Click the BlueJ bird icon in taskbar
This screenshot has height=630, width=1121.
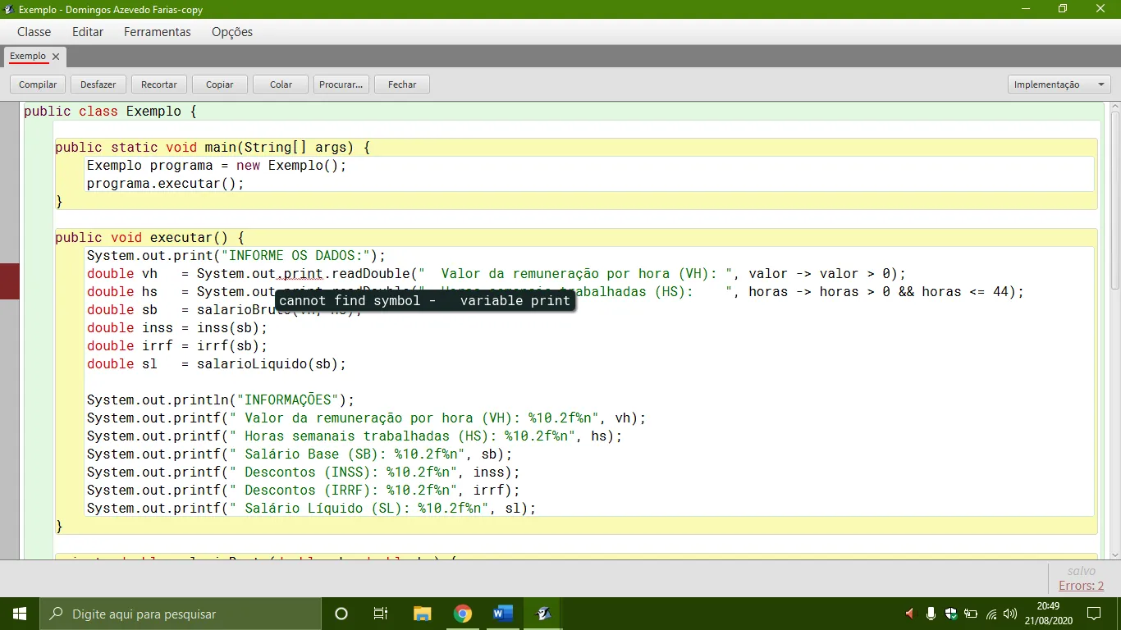pyautogui.click(x=543, y=614)
